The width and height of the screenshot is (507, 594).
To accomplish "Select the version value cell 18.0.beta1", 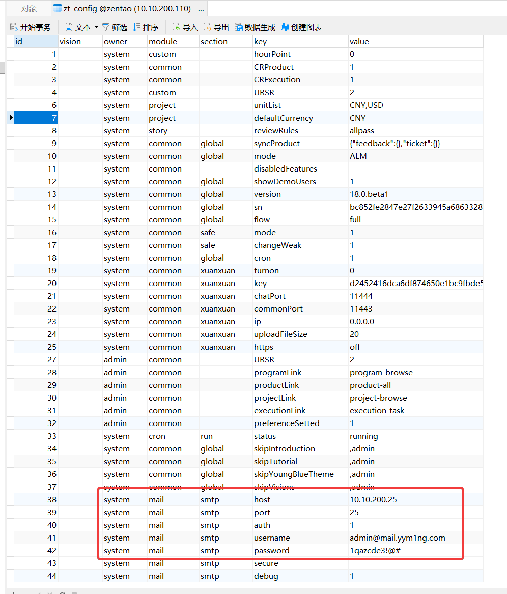I will [371, 194].
